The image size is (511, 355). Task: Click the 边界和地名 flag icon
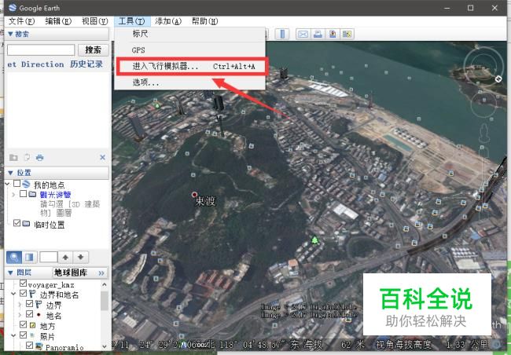click(32, 294)
